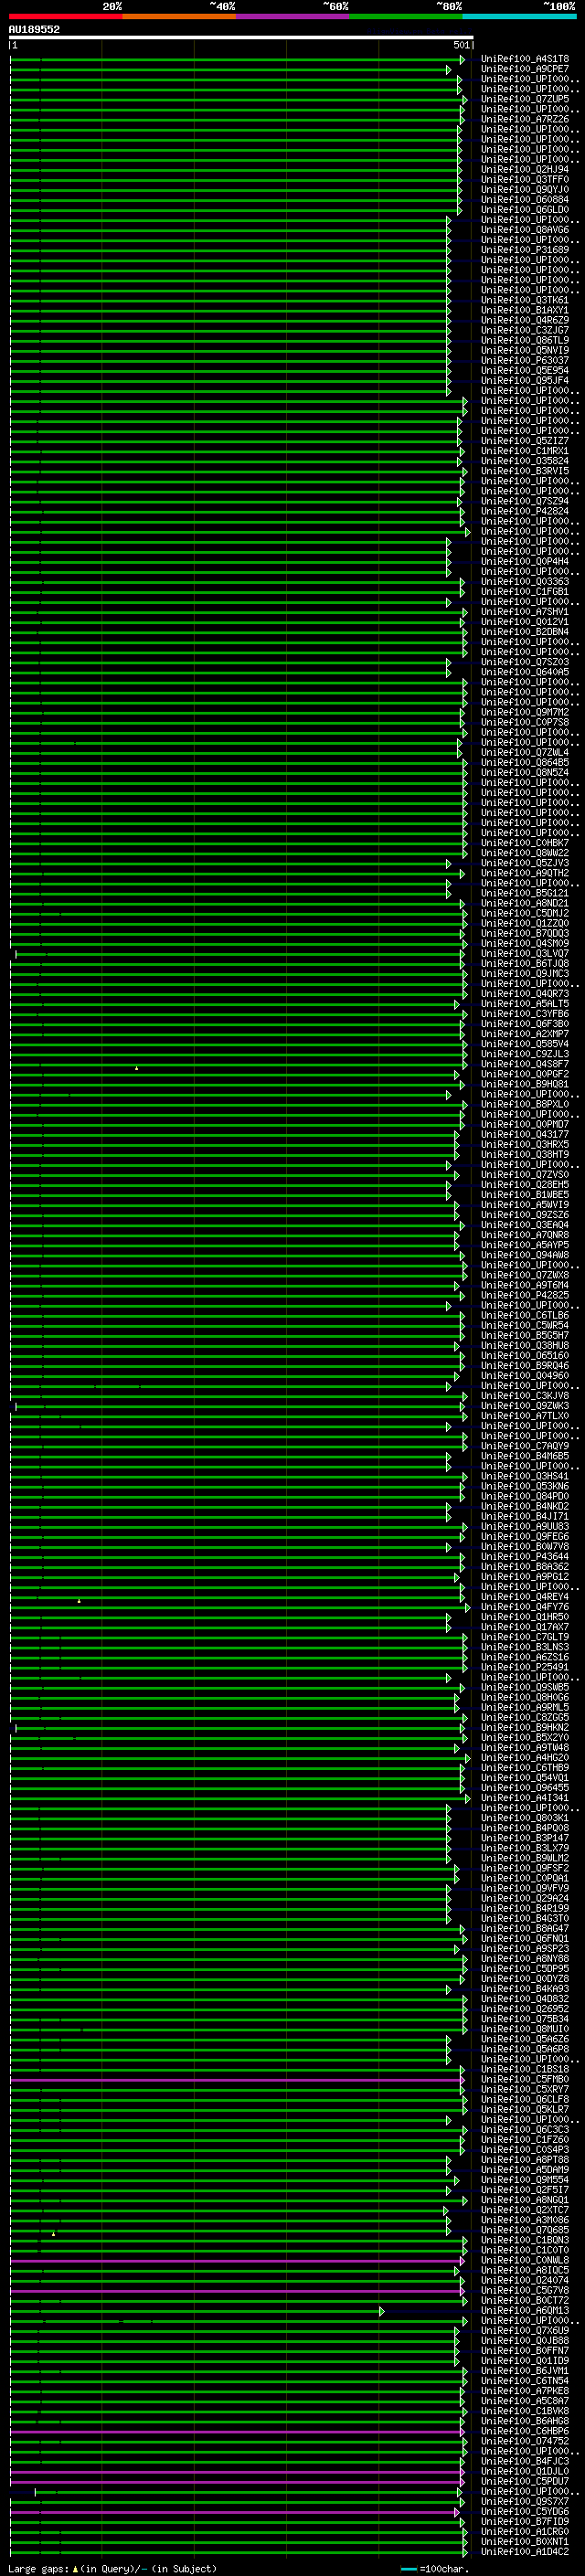Click the purple ~60% identity legend segment

click(292, 16)
